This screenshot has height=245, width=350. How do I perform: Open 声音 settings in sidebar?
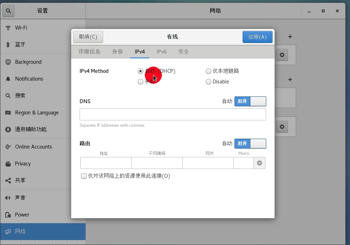point(43,198)
